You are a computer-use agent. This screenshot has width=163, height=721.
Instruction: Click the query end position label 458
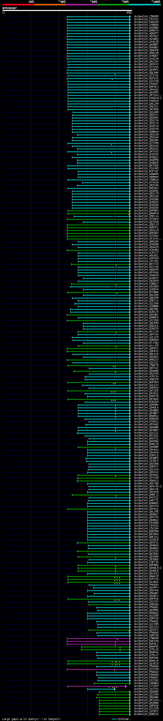click(x=128, y=13)
